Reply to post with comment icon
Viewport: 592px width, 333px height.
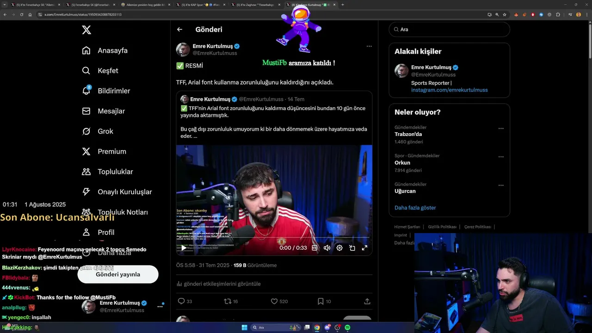coord(181,301)
